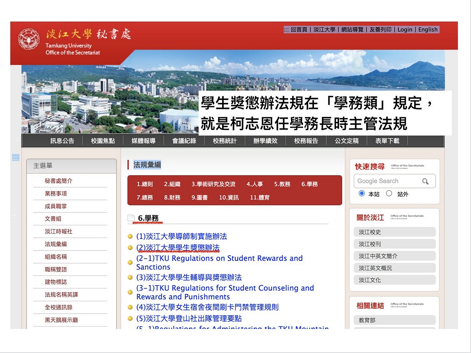Open the 回首頁 top link
471x353 pixels.
click(x=299, y=29)
